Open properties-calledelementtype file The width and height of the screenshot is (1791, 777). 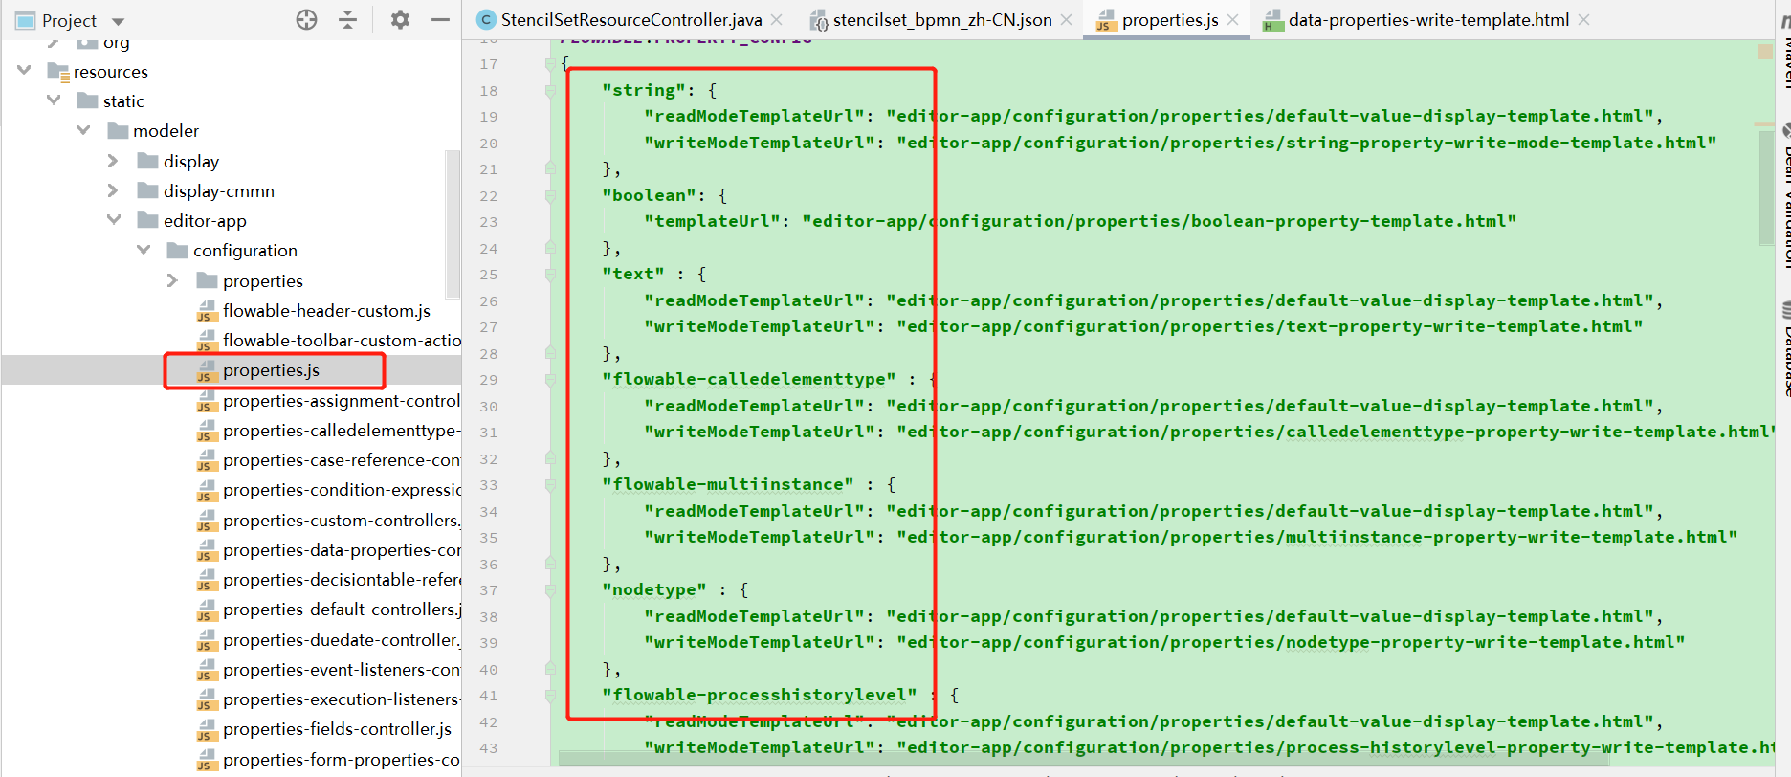[342, 430]
